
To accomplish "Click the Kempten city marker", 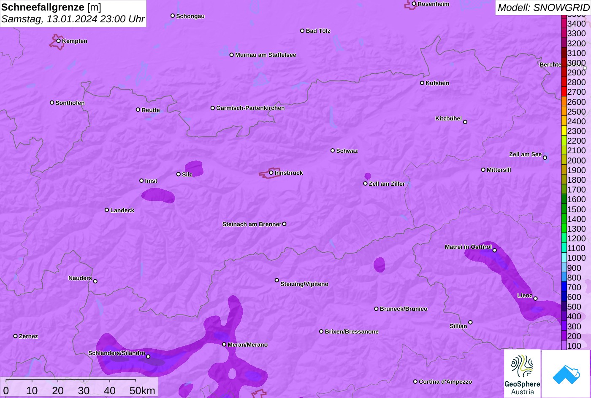I will point(58,41).
